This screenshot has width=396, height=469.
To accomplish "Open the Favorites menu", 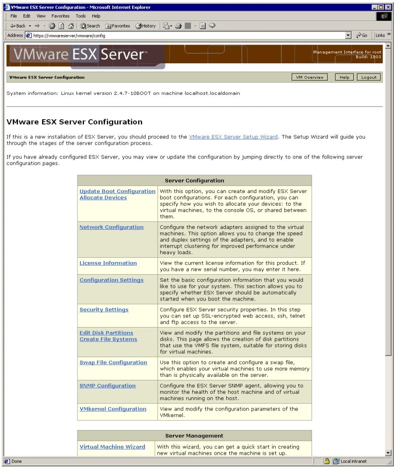I will pyautogui.click(x=60, y=16).
